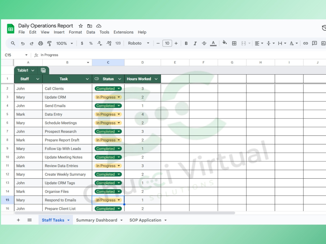Viewport: 326px width, 244px height.
Task: Open the Hours Worked column dropdown
Action: pos(156,79)
